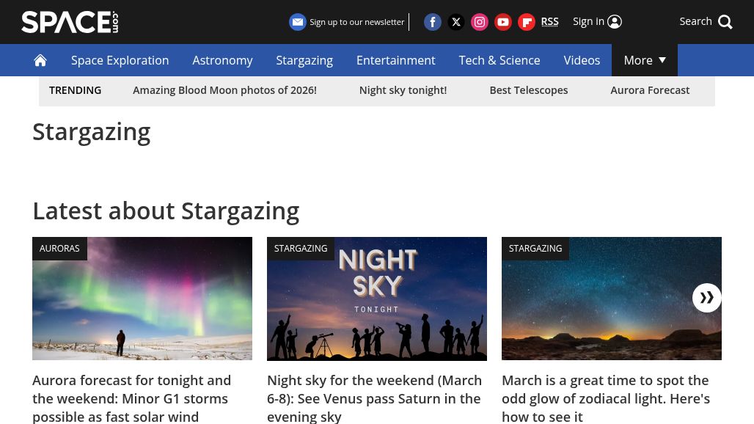Click the Flipboard icon

click(x=527, y=22)
